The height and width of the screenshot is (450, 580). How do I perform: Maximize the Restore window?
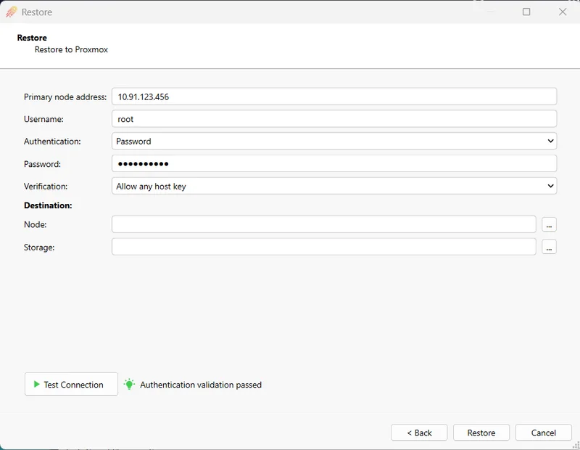click(526, 12)
